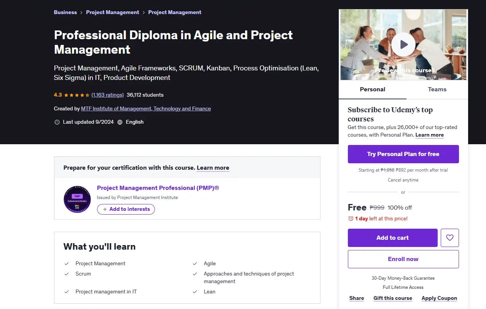Click Gift this course
This screenshot has width=486, height=309.
tap(393, 298)
